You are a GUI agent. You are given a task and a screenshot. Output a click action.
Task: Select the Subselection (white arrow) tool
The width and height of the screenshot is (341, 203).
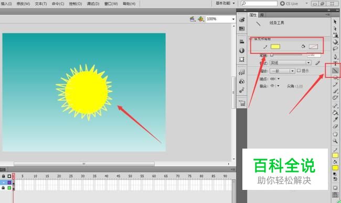coord(335,28)
